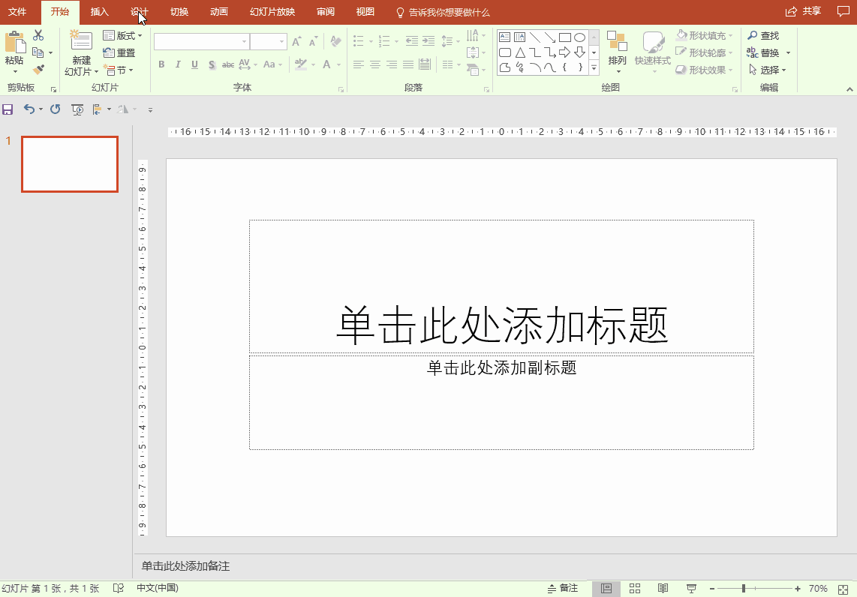Screen dimensions: 857x597
Task: Open the Insert (插入) ribbon tab
Action: [x=99, y=12]
